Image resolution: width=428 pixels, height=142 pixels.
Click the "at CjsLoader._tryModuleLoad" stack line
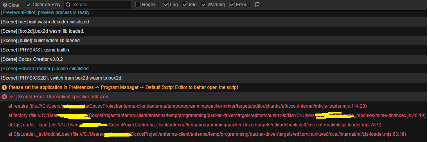point(207,134)
